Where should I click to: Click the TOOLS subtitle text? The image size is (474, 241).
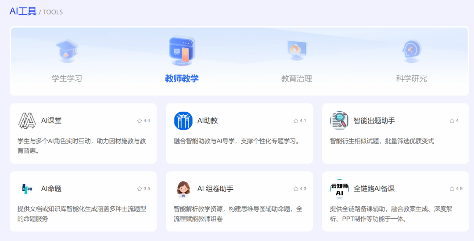[53, 12]
